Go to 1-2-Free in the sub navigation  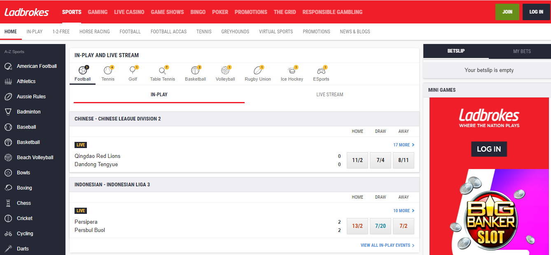[x=61, y=32]
